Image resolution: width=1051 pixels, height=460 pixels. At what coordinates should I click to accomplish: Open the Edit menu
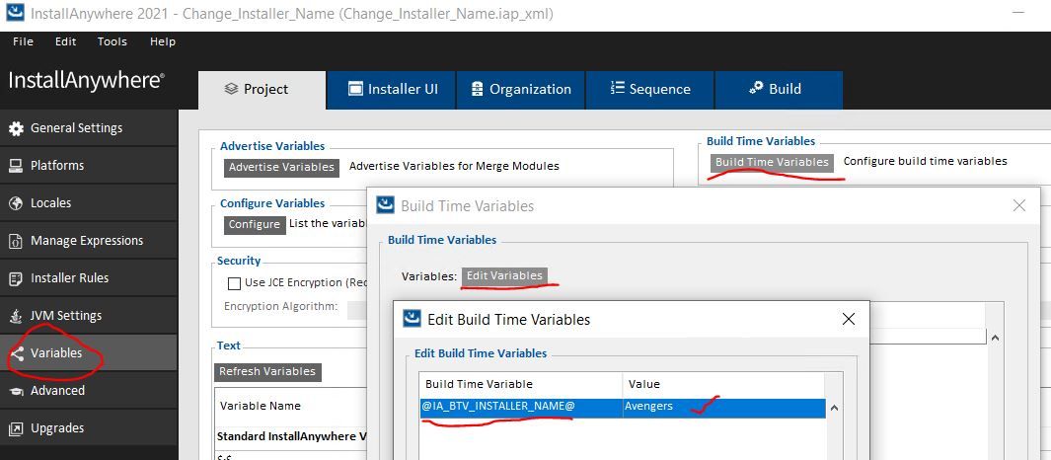pyautogui.click(x=66, y=41)
